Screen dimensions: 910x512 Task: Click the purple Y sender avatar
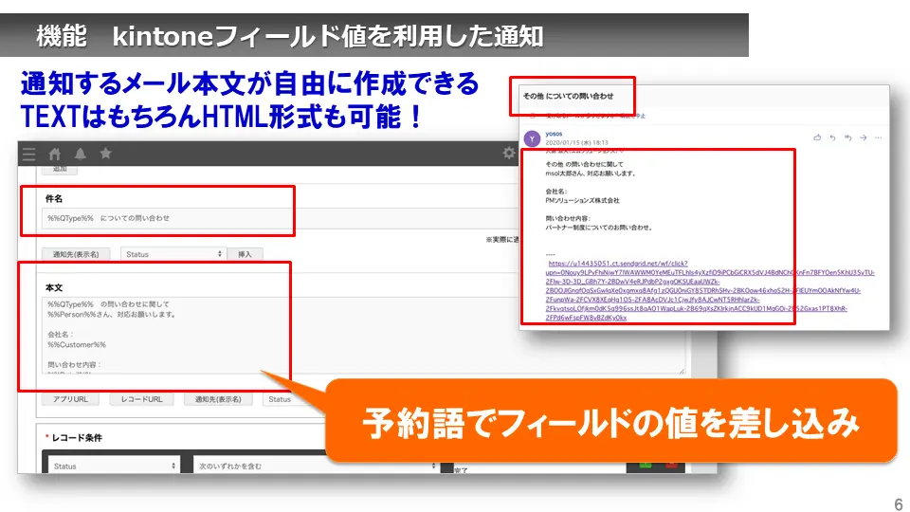tap(533, 138)
